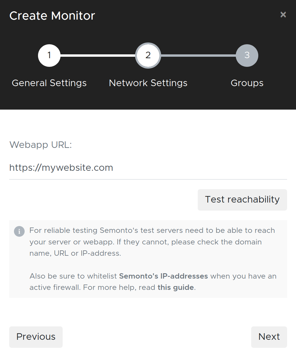Open the General Settings step label
This screenshot has width=296, height=357.
tap(49, 83)
